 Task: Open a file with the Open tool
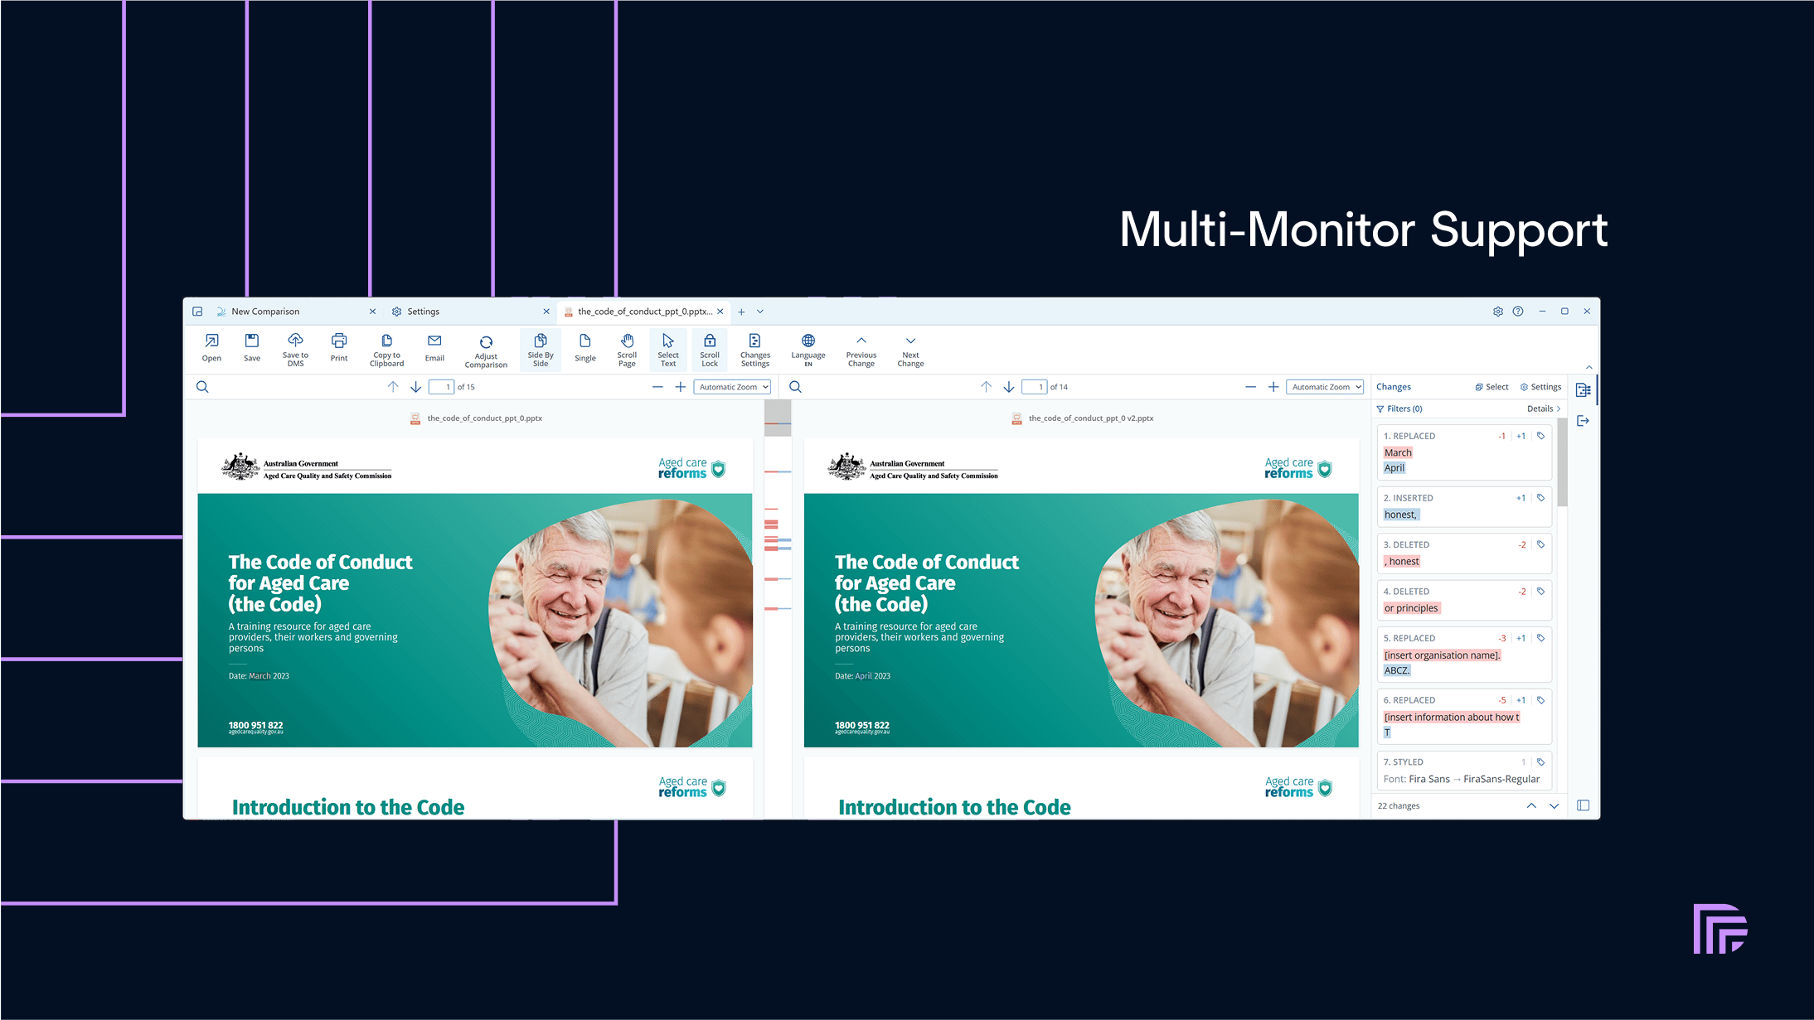[211, 348]
